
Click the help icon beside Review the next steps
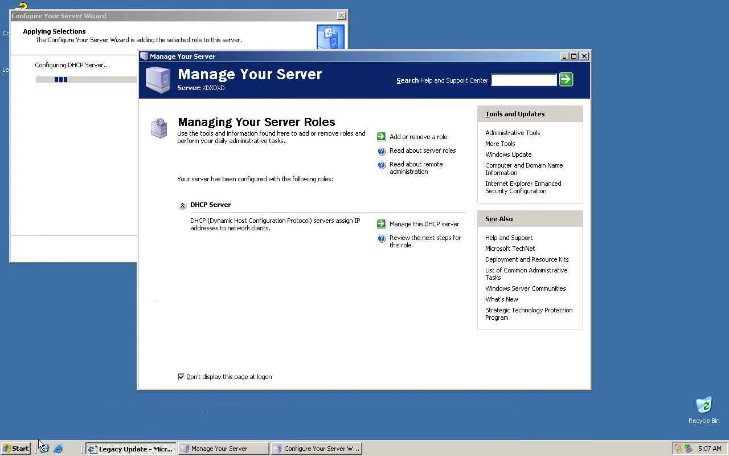(x=382, y=238)
